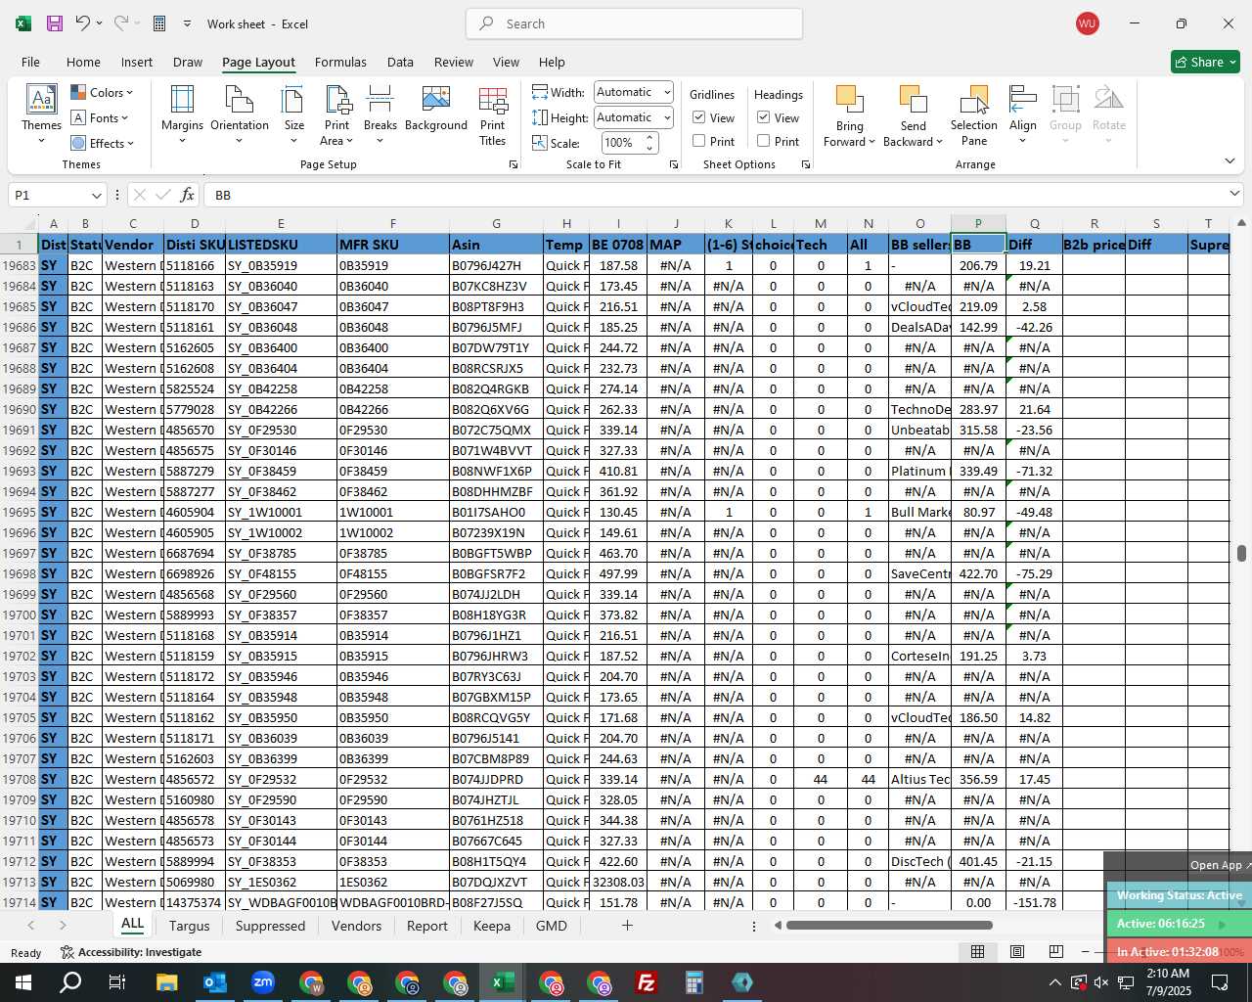Launch Page Setup dialog launcher

(x=514, y=165)
